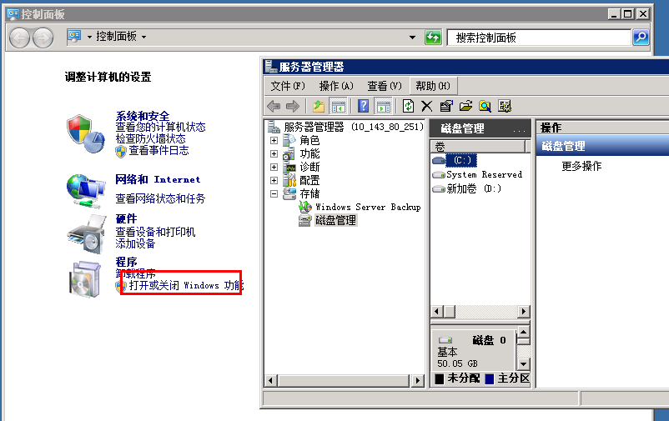Expand the 配置 tree node

(274, 180)
